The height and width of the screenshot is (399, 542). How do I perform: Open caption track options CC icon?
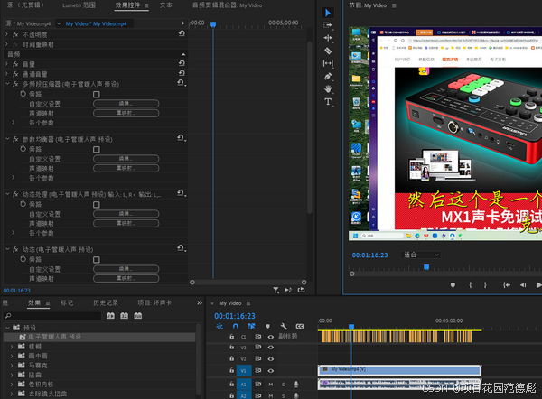(x=300, y=326)
